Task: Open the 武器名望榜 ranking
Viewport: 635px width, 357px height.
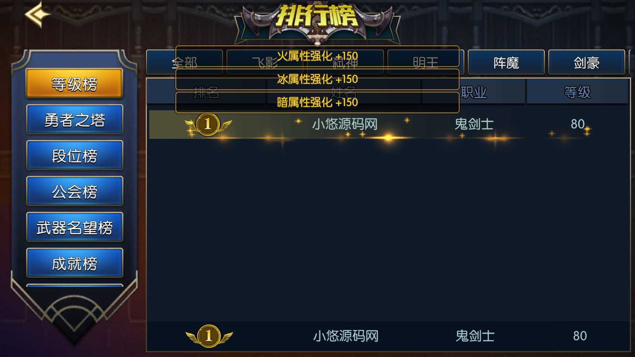Action: click(75, 227)
